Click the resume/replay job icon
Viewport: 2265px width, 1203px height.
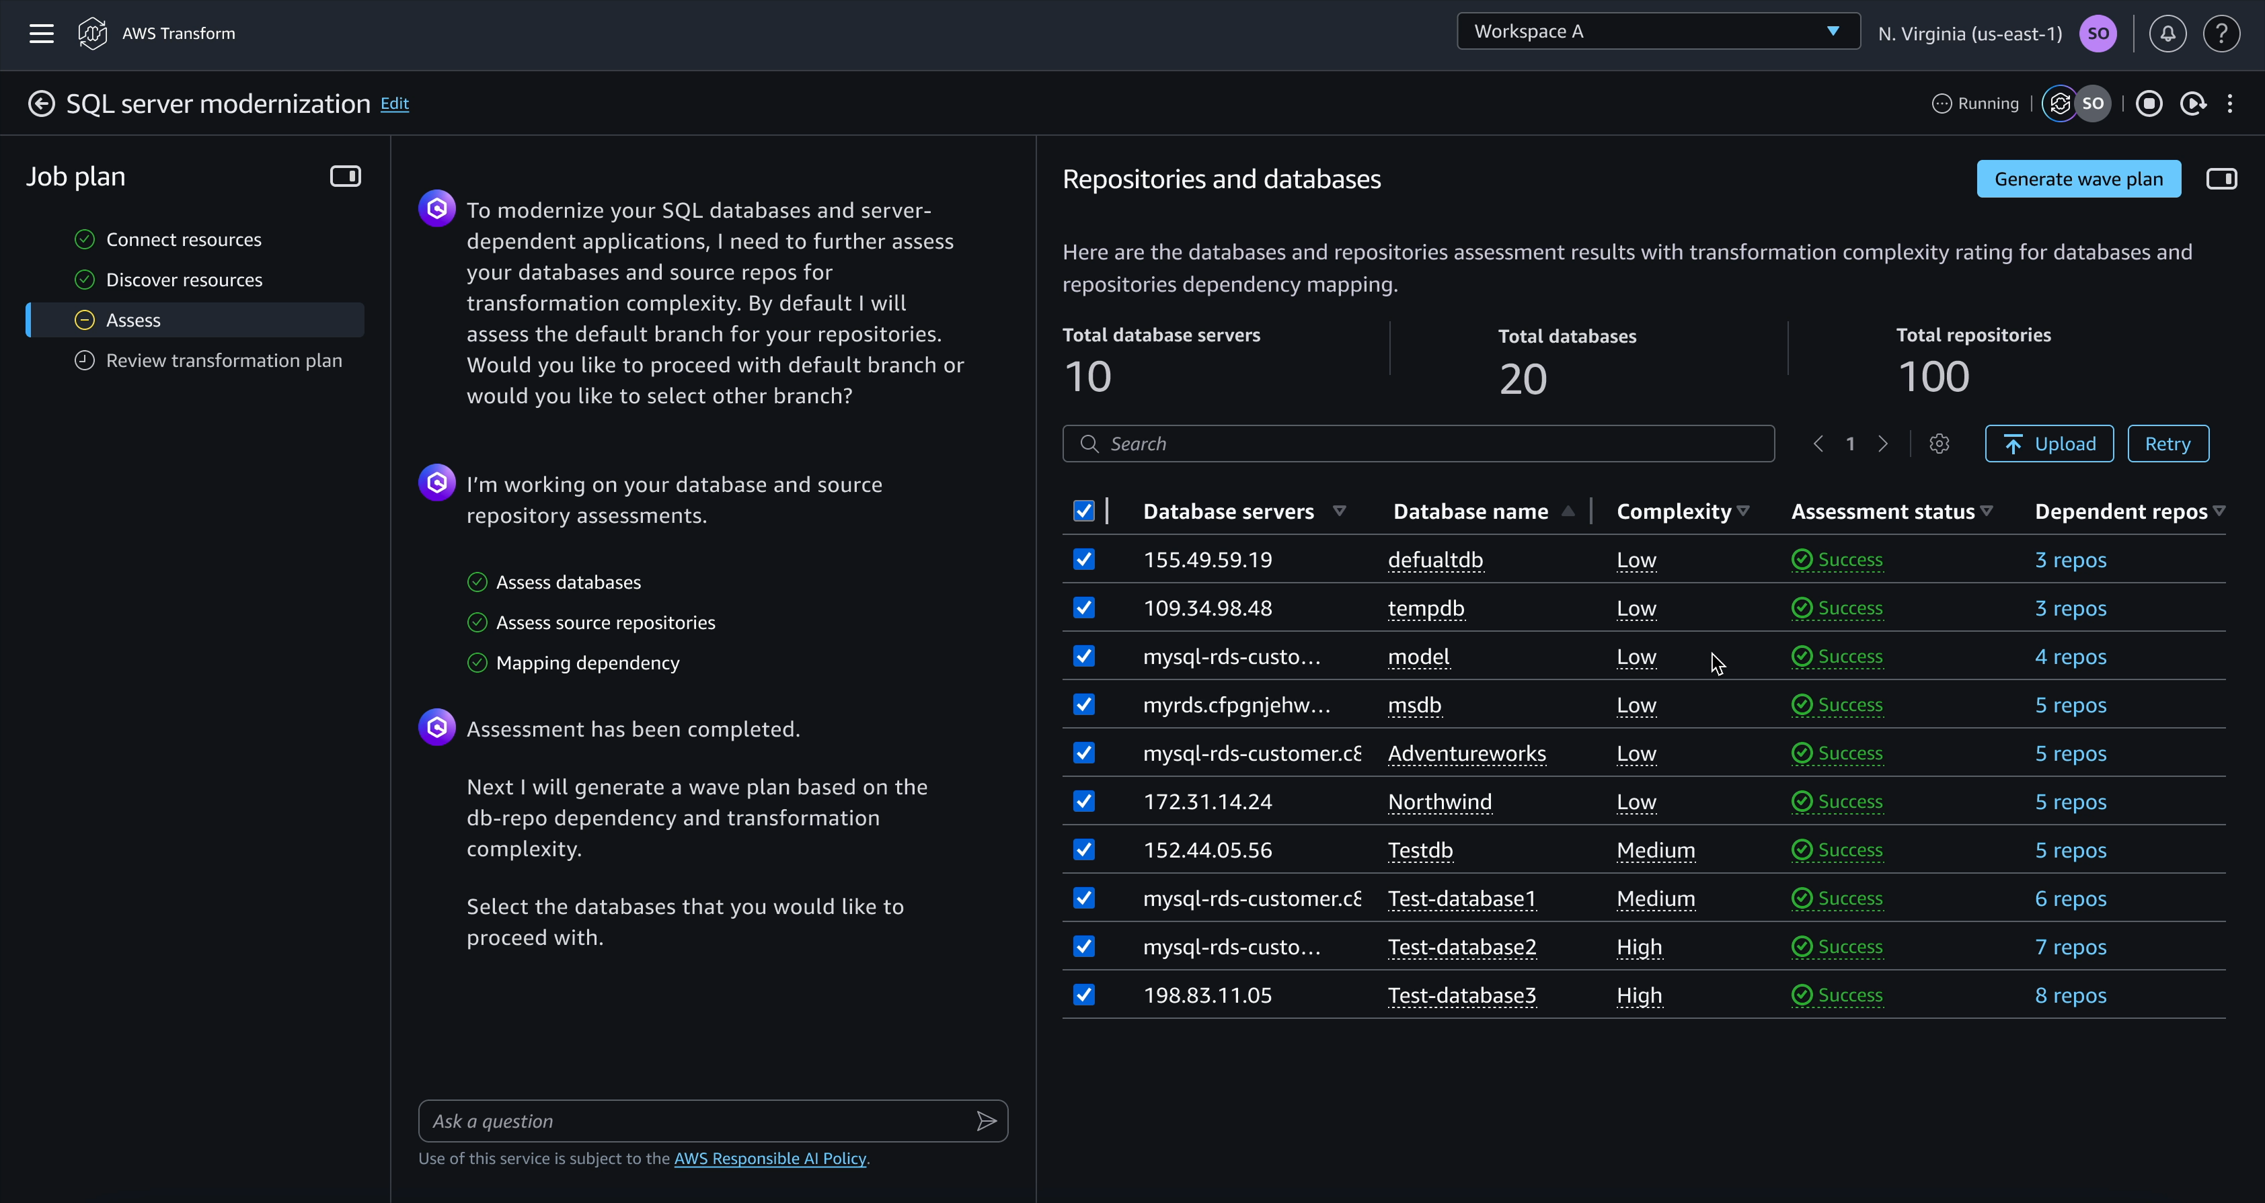tap(2194, 103)
